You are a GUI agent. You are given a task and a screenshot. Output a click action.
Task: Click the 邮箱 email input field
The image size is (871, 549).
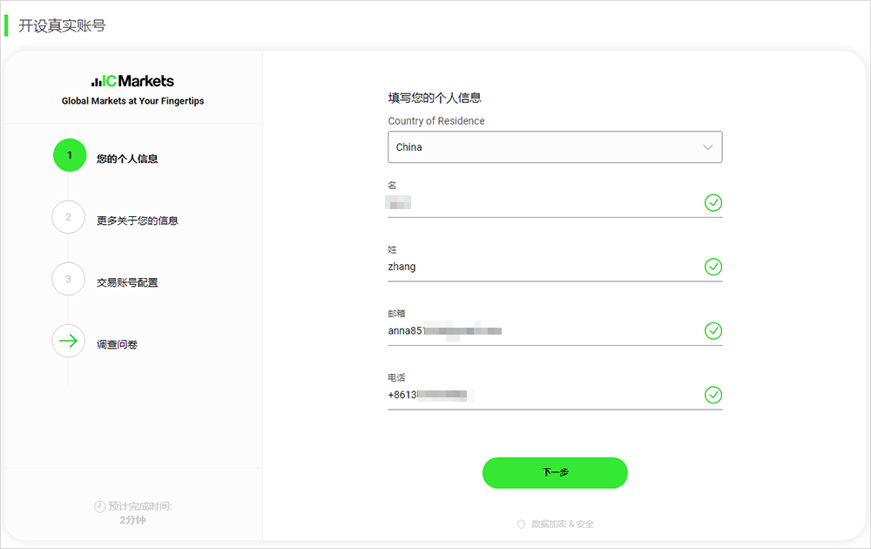click(540, 331)
